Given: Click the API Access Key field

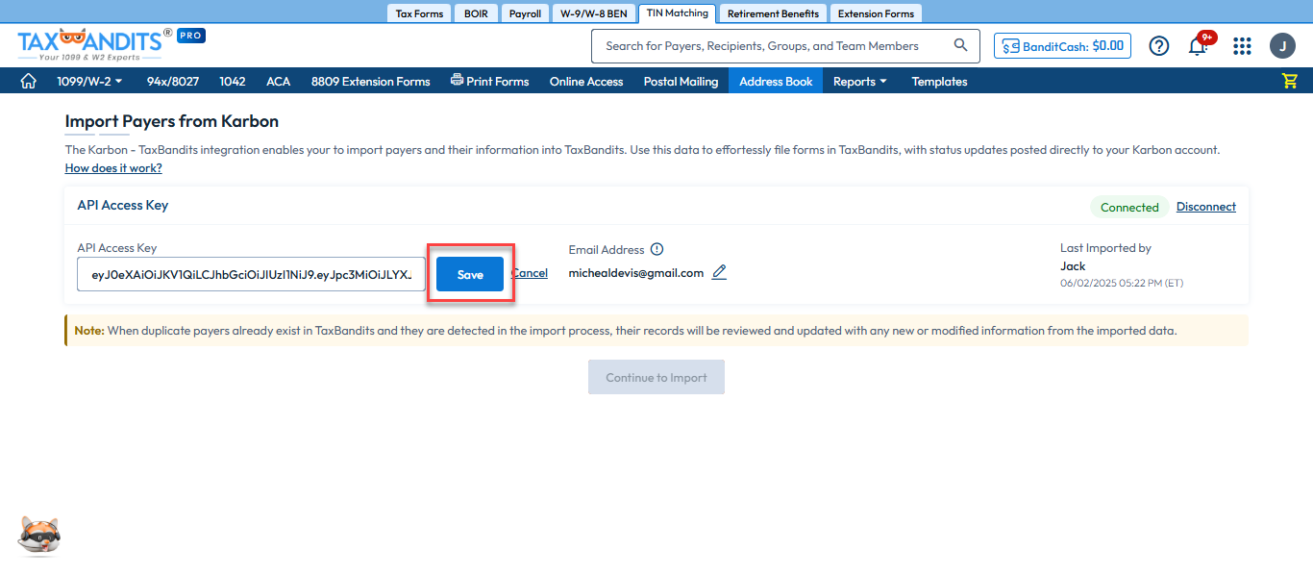Looking at the screenshot, I should (251, 274).
